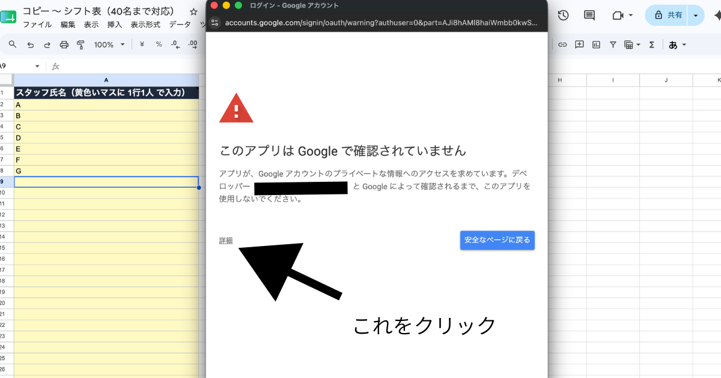Select cell containing C
The height and width of the screenshot is (378, 721).
(x=106, y=127)
